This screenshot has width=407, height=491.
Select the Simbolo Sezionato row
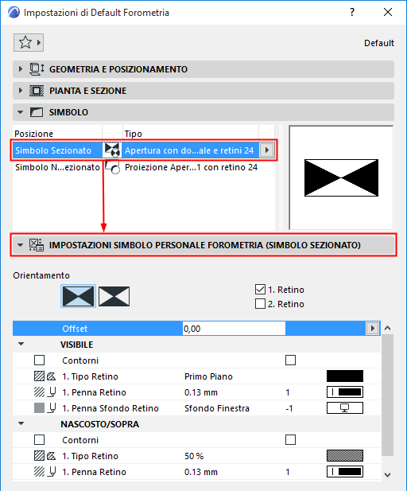point(144,150)
